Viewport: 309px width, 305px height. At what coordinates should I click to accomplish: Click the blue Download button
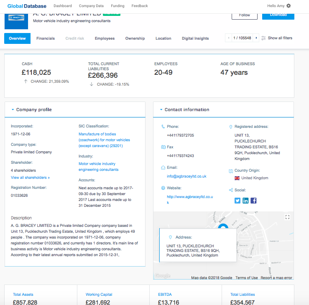[x=278, y=16]
